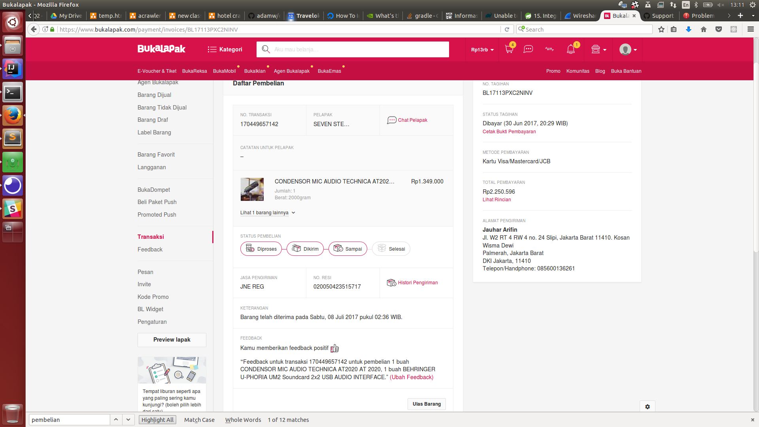
Task: Click the search magnifier icon
Action: pyautogui.click(x=266, y=49)
